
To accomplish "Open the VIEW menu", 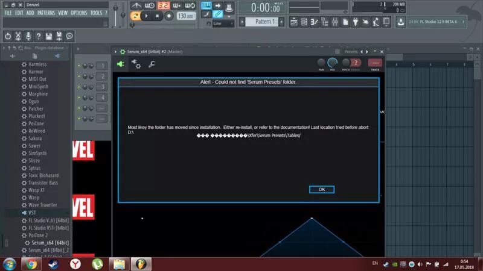I will click(63, 13).
